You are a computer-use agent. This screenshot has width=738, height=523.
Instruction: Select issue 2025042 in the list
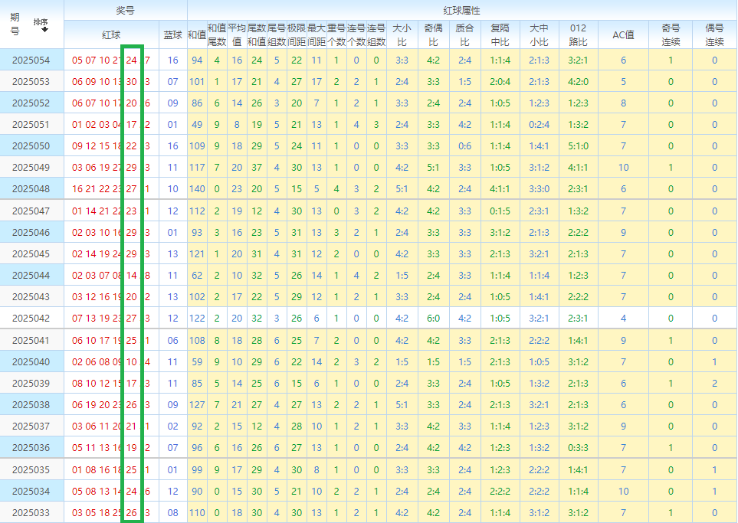[x=31, y=317]
